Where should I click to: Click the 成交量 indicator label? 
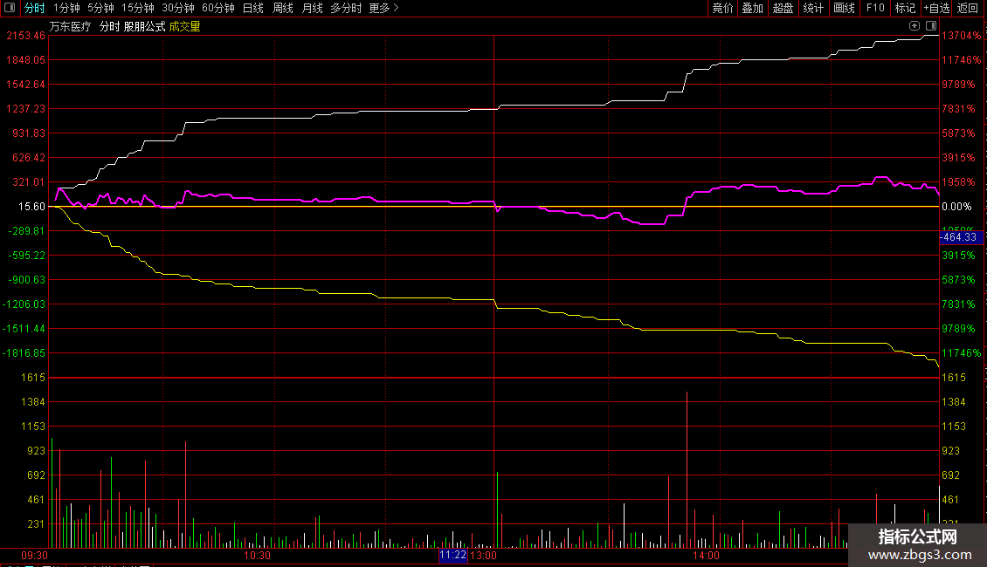[184, 26]
